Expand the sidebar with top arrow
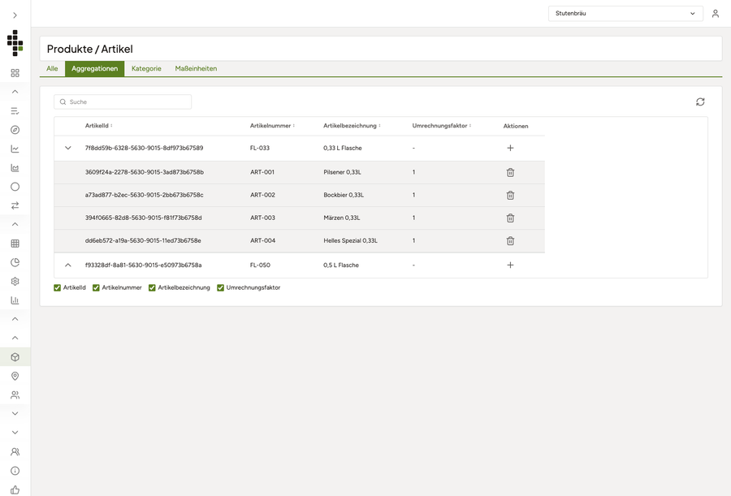The image size is (731, 496). 15,15
